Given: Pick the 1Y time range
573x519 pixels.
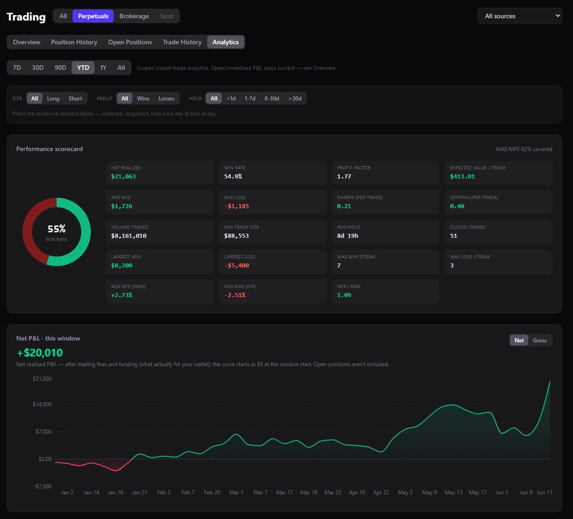Looking at the screenshot, I should 103,67.
